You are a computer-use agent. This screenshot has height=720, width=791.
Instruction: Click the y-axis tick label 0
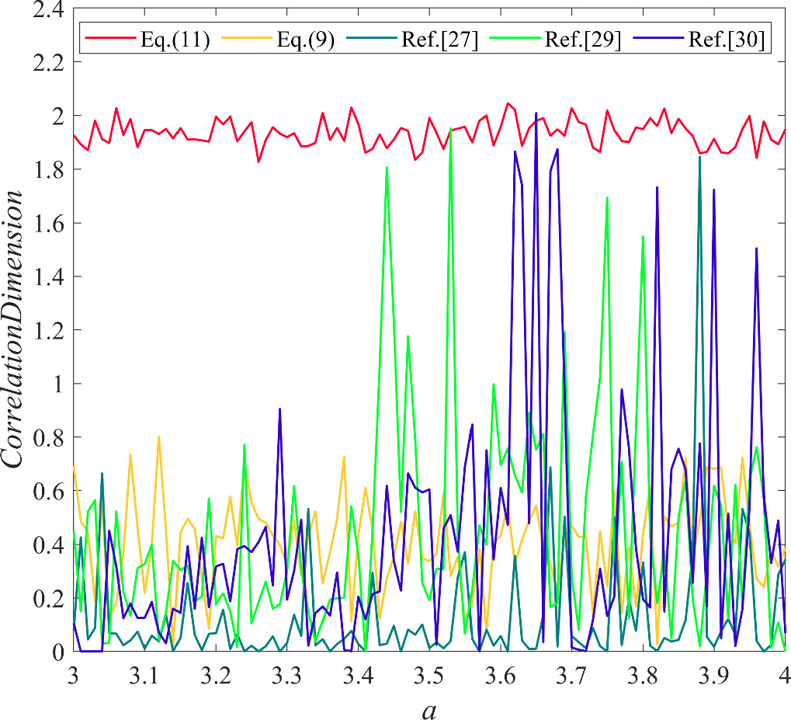click(x=58, y=652)
